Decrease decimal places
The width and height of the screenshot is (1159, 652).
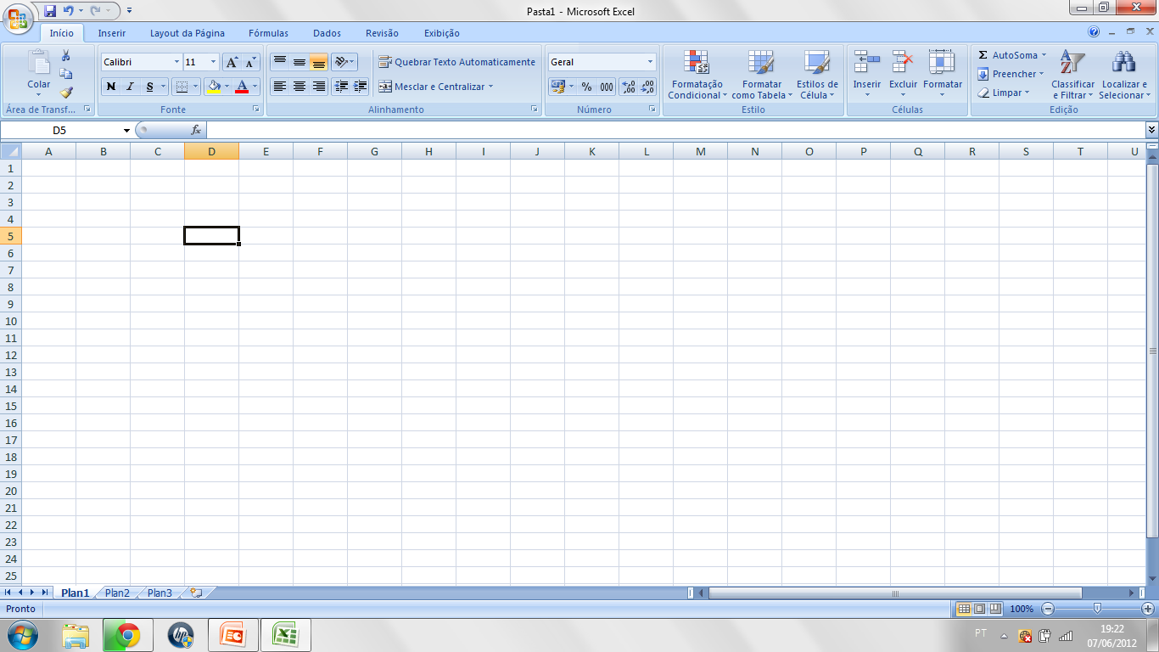click(648, 87)
